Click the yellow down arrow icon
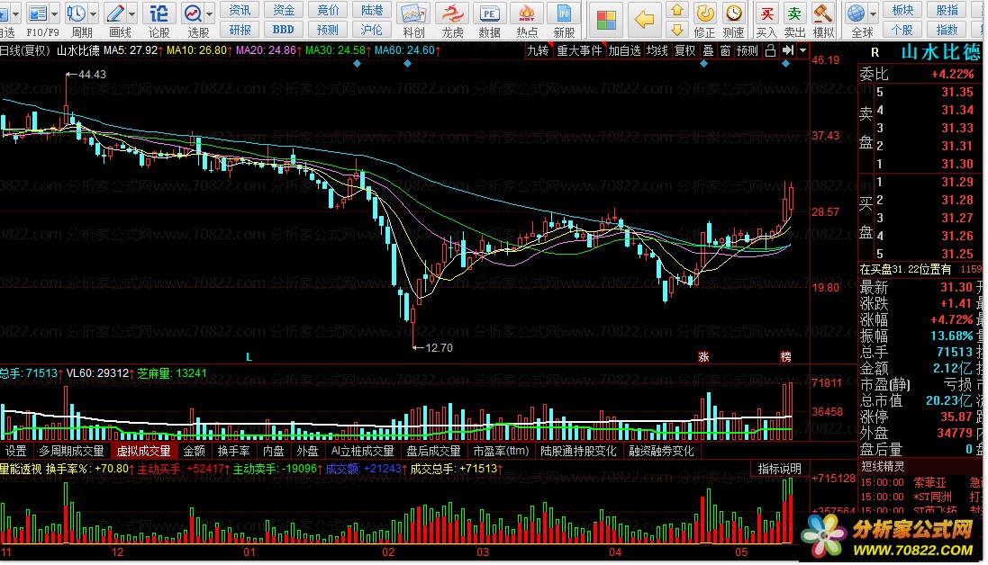 point(677,30)
